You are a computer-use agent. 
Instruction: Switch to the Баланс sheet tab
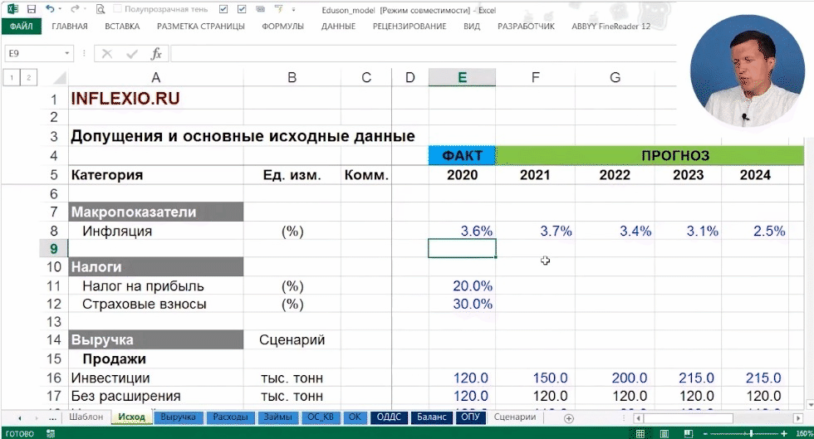click(432, 417)
